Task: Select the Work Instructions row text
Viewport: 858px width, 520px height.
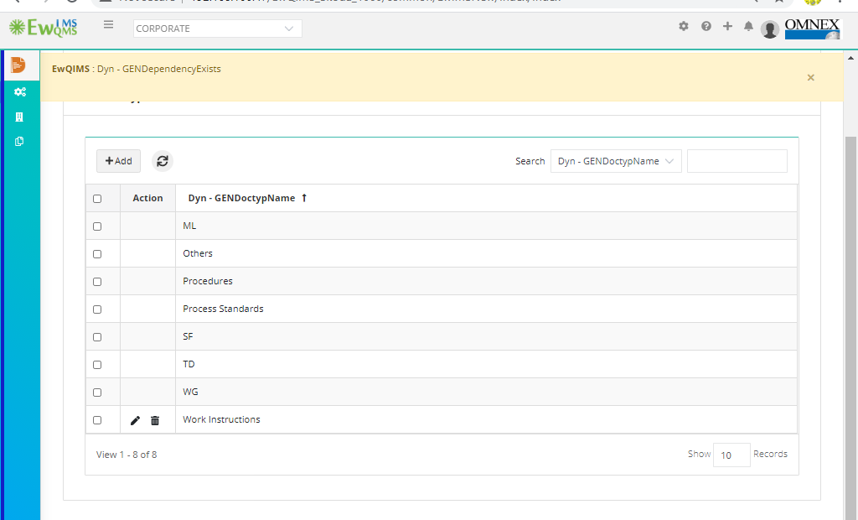Action: (x=221, y=419)
